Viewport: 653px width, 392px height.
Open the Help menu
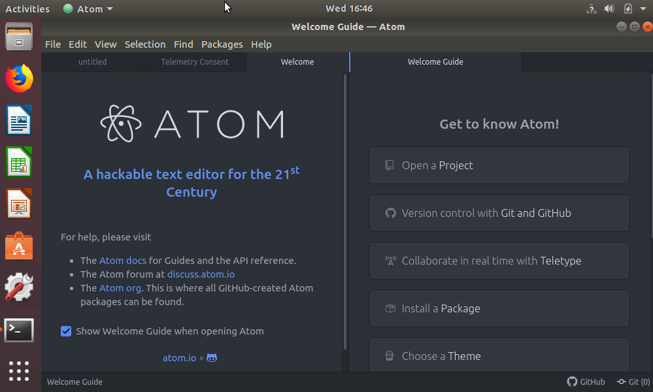[x=261, y=44]
